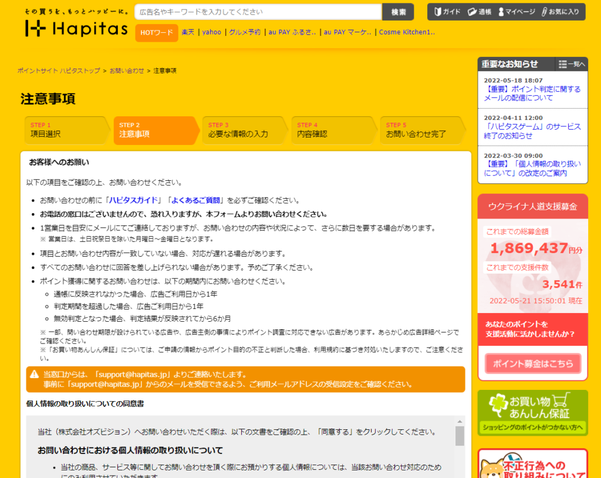
Task: Open the 通帳 passbook icon
Action: click(480, 12)
